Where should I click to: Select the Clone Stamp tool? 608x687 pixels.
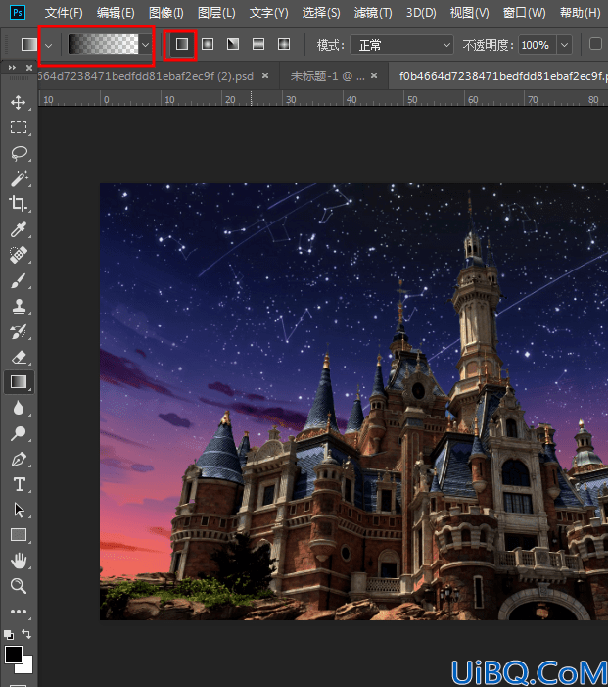point(18,306)
